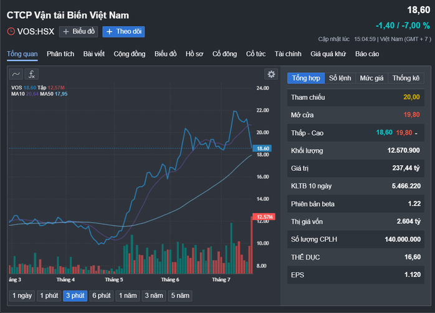Select the Tổng hợp panel tab
Viewport: 435px width, 313px height.
tap(306, 79)
